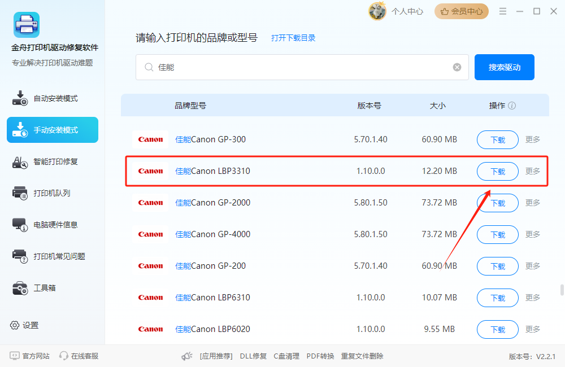Expand 更多 for Canon GP-200
Screen dimensions: 565x367
(x=533, y=266)
